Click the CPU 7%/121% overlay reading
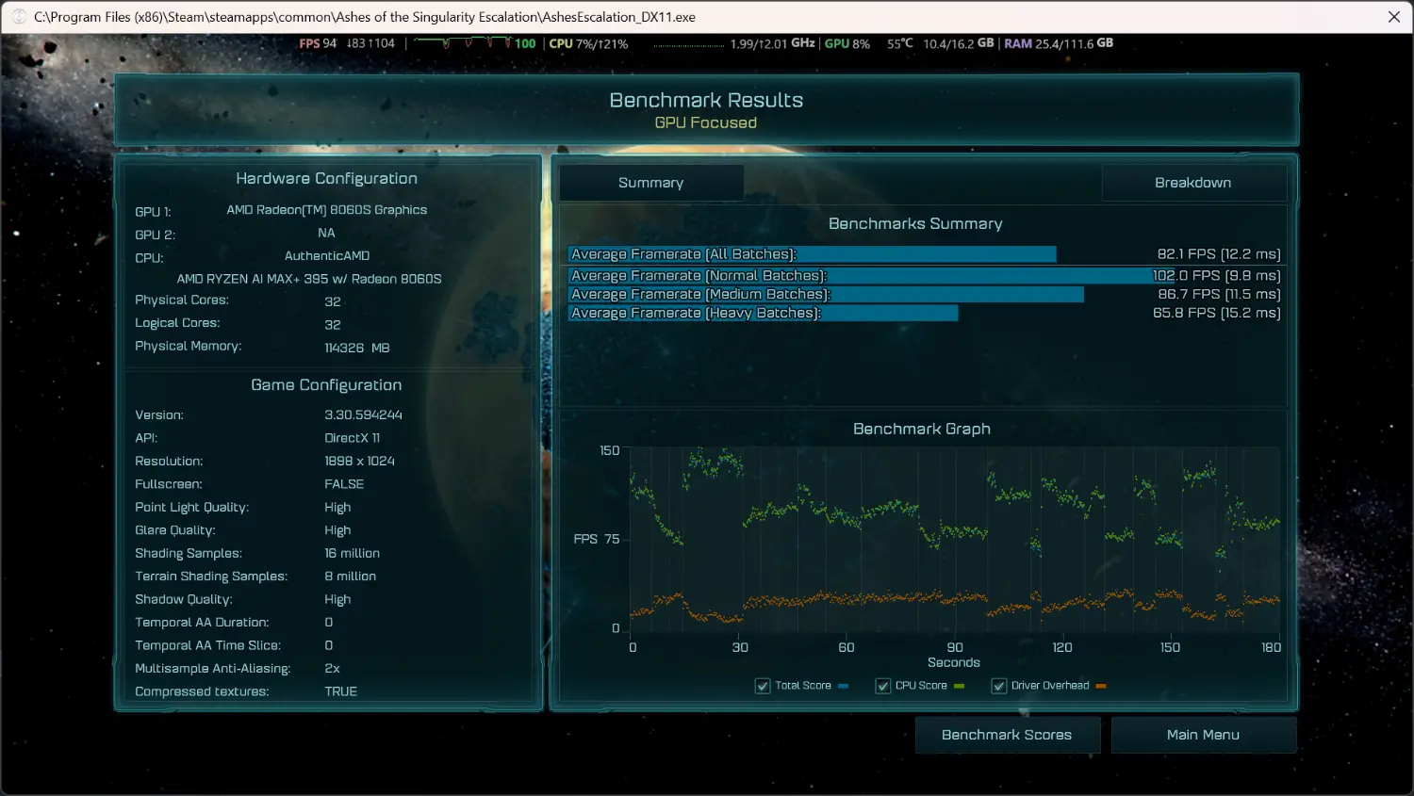 point(588,43)
